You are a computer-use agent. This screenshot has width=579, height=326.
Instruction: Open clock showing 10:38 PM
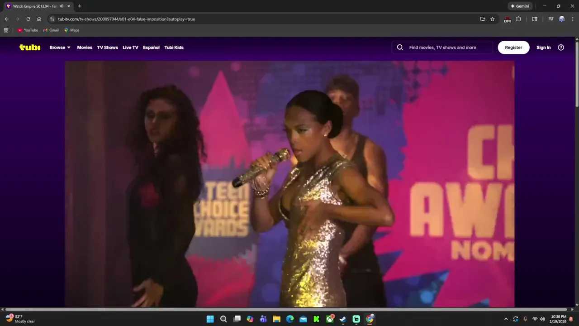pyautogui.click(x=558, y=319)
